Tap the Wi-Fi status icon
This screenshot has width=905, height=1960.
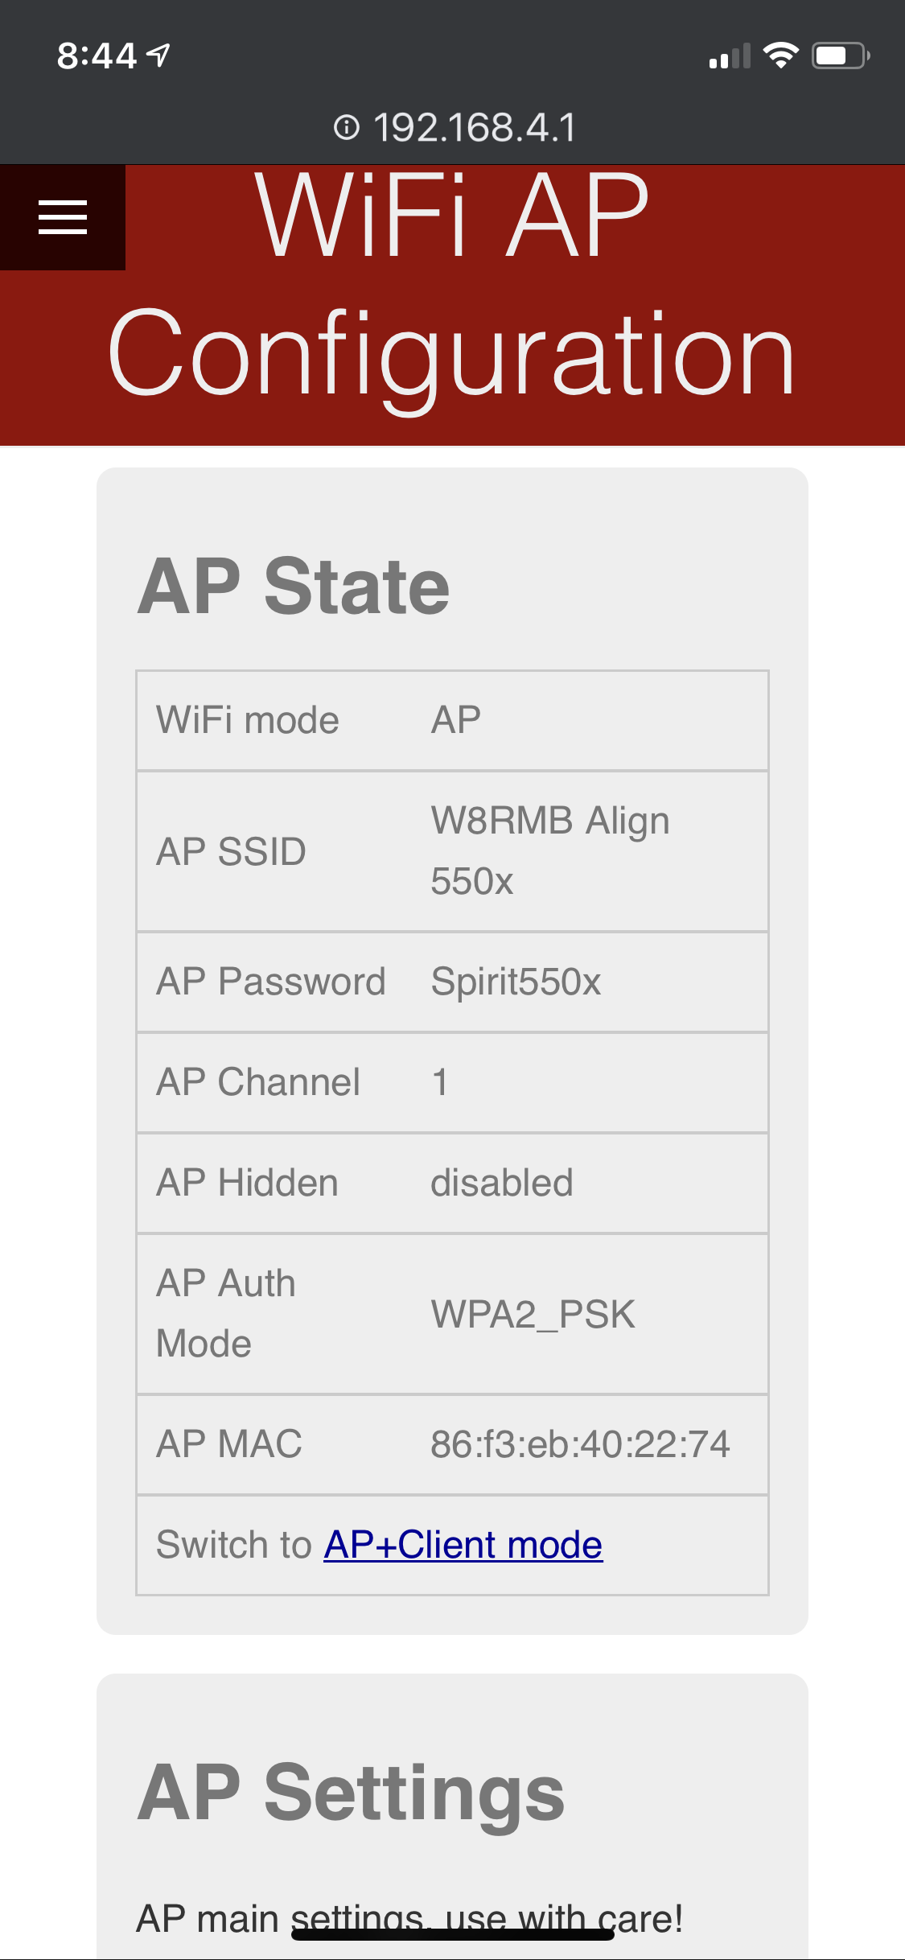point(780,56)
